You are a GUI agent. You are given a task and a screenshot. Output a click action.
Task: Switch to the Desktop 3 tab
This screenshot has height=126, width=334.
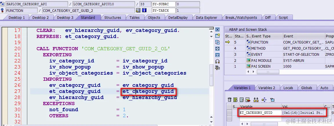(x=65, y=17)
